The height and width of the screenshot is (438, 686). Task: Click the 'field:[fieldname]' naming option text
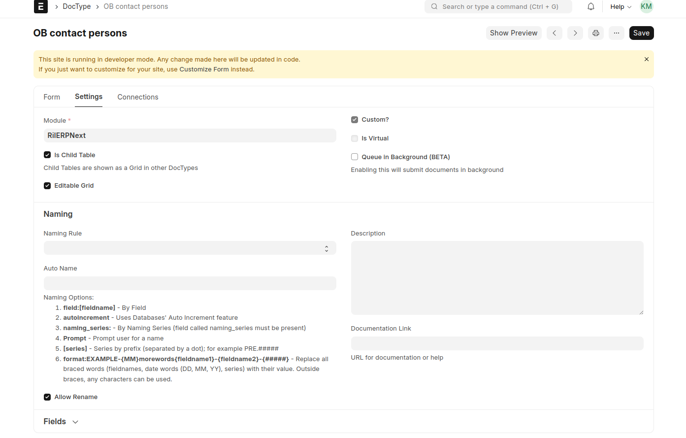(89, 308)
